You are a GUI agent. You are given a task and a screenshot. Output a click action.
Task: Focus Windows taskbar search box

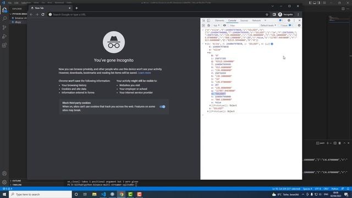40,194
